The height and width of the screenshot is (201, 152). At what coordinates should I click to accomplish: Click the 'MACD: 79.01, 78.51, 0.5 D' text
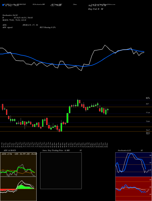click(14, 20)
